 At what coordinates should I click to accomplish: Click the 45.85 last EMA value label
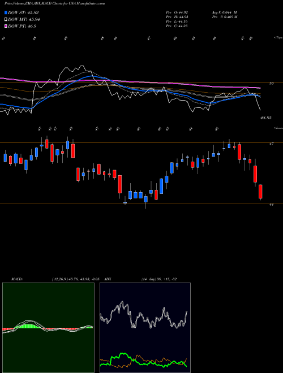click(266, 118)
